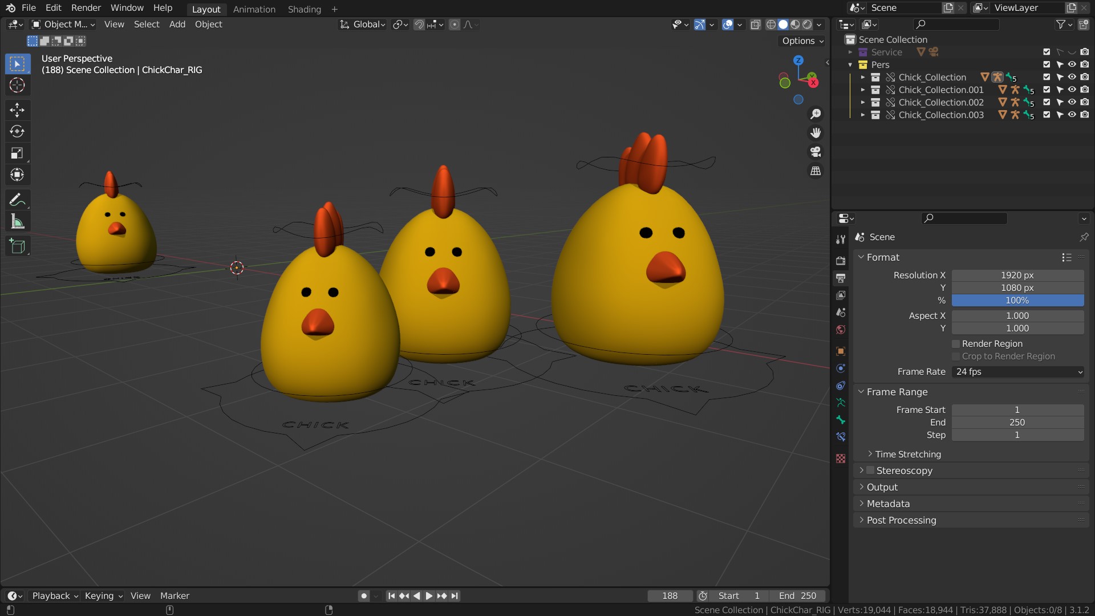Viewport: 1095px width, 616px height.
Task: Expand the Chick_Collection.002 tree item
Action: (862, 102)
